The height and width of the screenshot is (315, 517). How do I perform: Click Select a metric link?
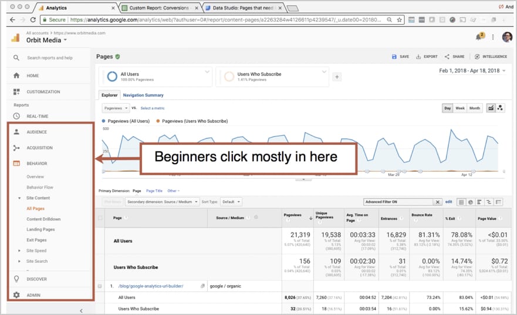[153, 108]
